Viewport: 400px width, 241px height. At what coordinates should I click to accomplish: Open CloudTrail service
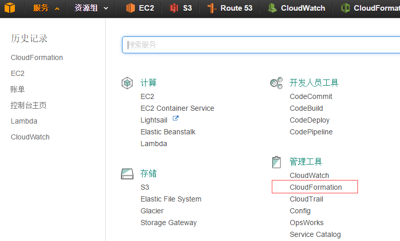[306, 199]
